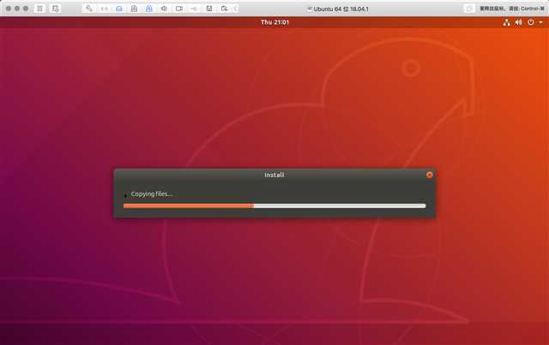The width and height of the screenshot is (549, 345).
Task: Click the double-arrow icon beside the wrench
Action: 105,9
